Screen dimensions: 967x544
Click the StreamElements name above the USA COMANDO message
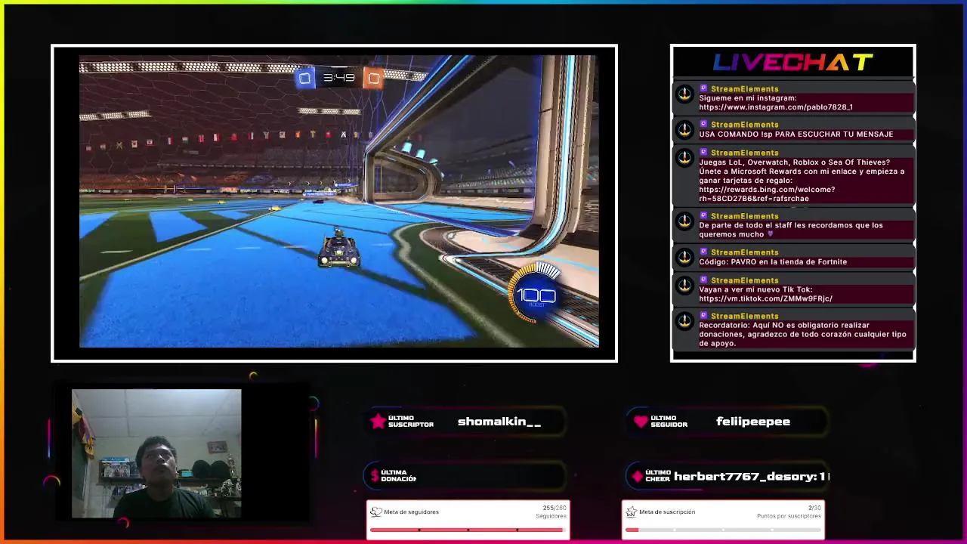(x=744, y=125)
